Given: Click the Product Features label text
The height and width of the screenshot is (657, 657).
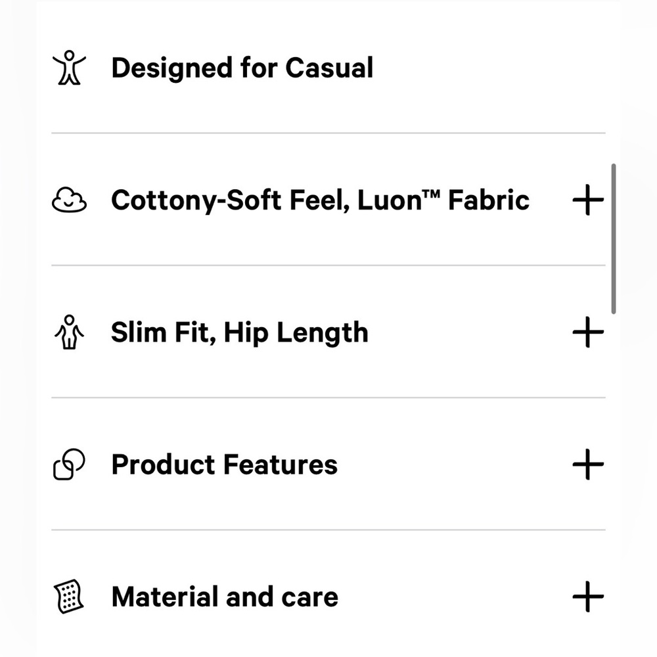Looking at the screenshot, I should (x=225, y=464).
